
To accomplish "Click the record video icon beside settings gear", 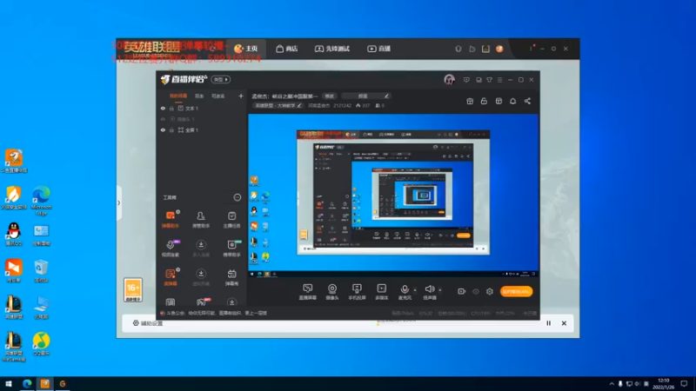I will pyautogui.click(x=462, y=291).
